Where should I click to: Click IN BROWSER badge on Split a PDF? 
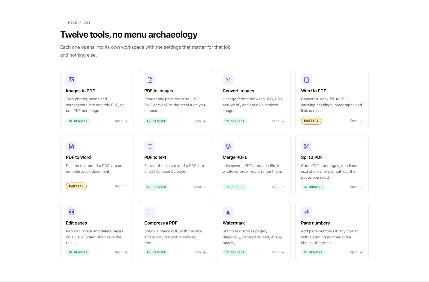[313, 187]
